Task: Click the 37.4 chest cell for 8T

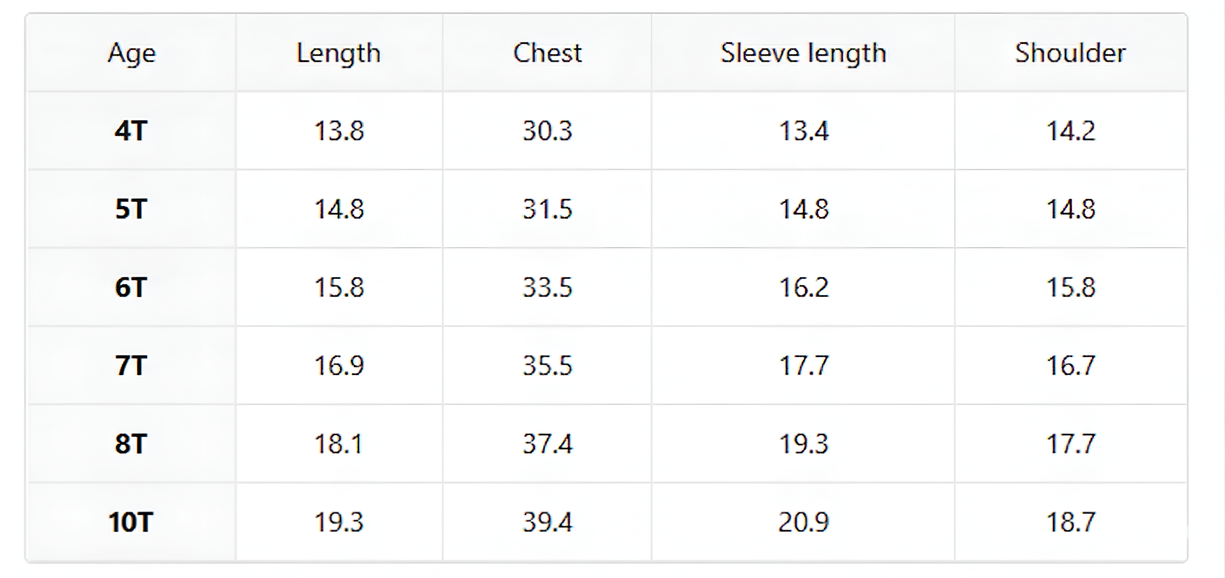Action: click(x=547, y=444)
